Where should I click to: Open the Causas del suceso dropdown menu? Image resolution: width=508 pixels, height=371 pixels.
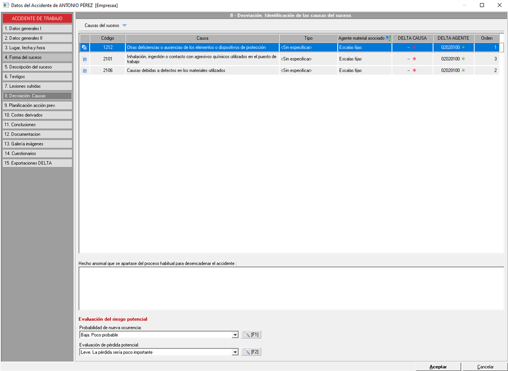point(124,25)
